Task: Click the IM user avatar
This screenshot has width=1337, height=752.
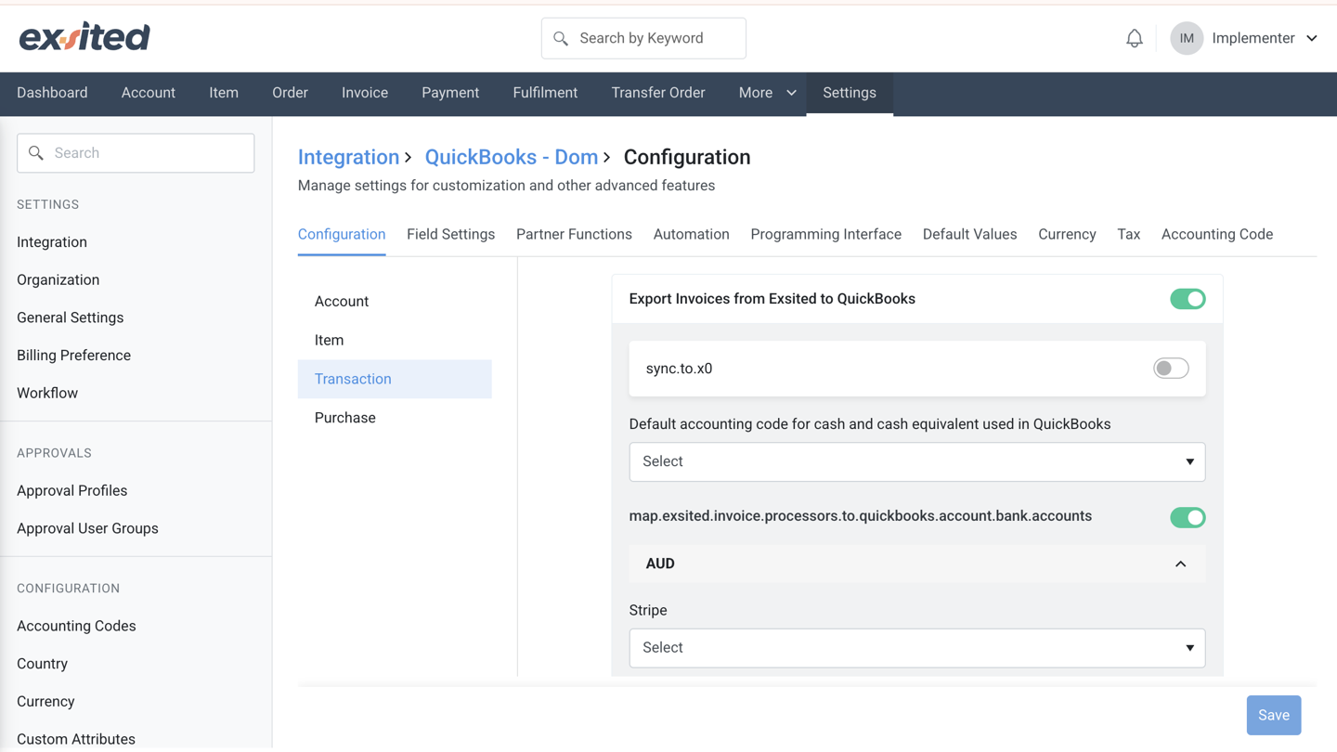Action: pyautogui.click(x=1187, y=38)
